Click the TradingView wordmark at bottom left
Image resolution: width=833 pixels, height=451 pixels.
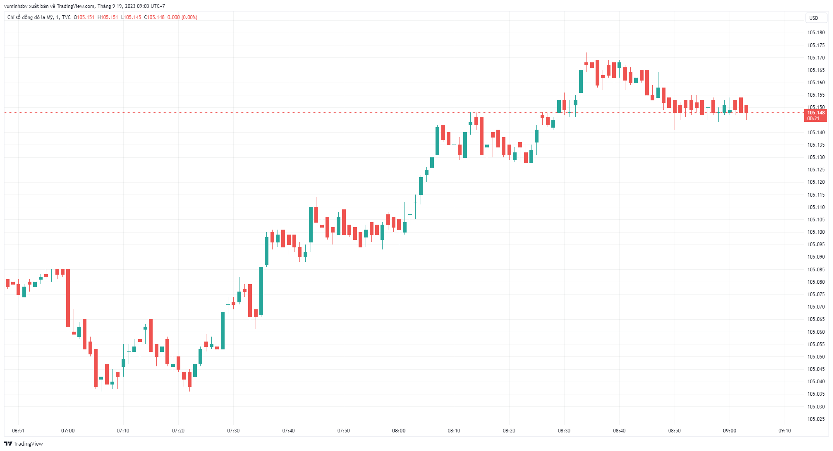pos(28,444)
